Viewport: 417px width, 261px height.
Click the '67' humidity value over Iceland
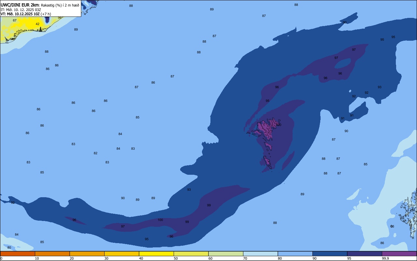(x=15, y=21)
